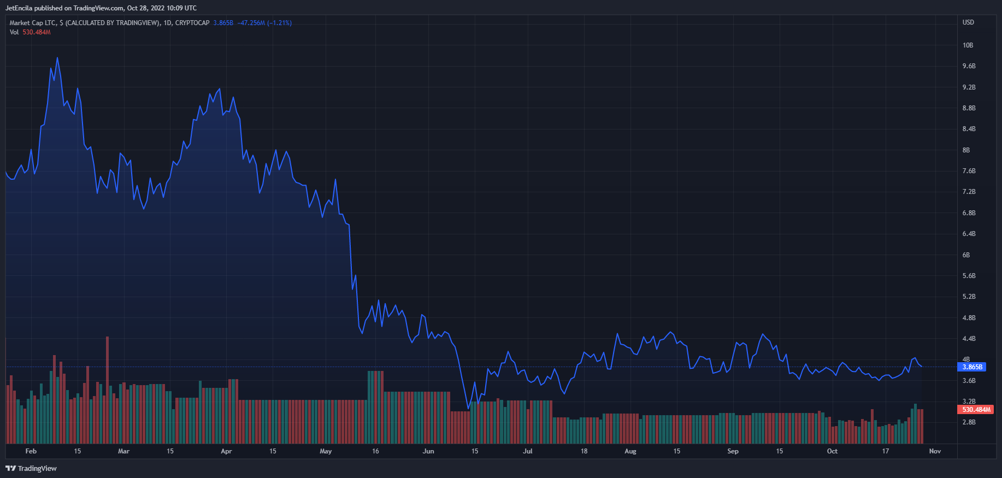Click the TradingView logo at bottom left
Viewport: 1002px width, 478px height.
tap(31, 468)
